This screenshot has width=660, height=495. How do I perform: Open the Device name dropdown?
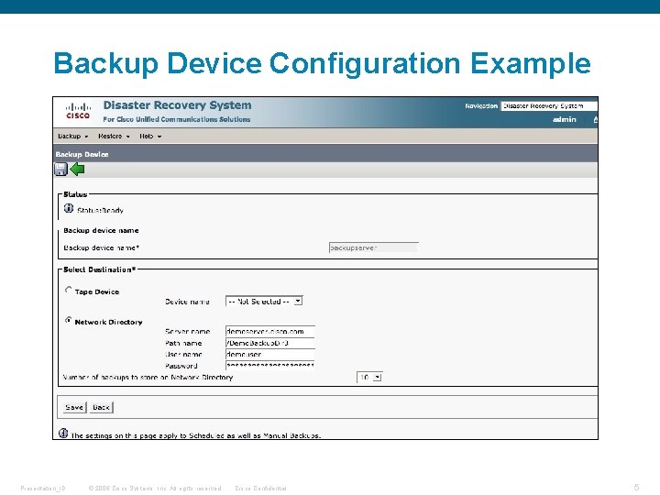click(264, 302)
